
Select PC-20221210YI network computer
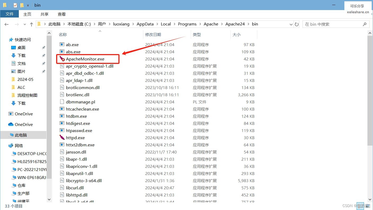(x=29, y=169)
